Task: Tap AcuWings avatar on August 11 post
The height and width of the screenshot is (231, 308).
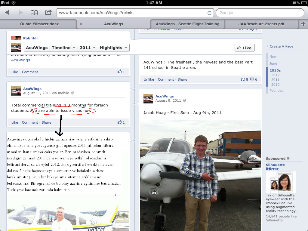Action: tap(16, 91)
